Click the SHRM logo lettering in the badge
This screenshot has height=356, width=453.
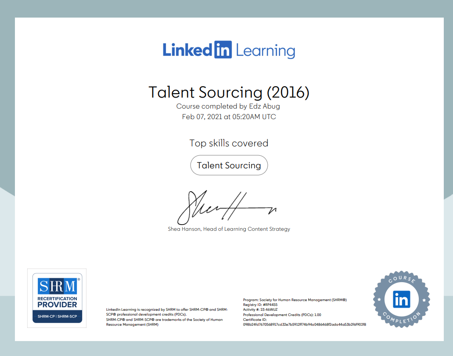click(x=57, y=287)
